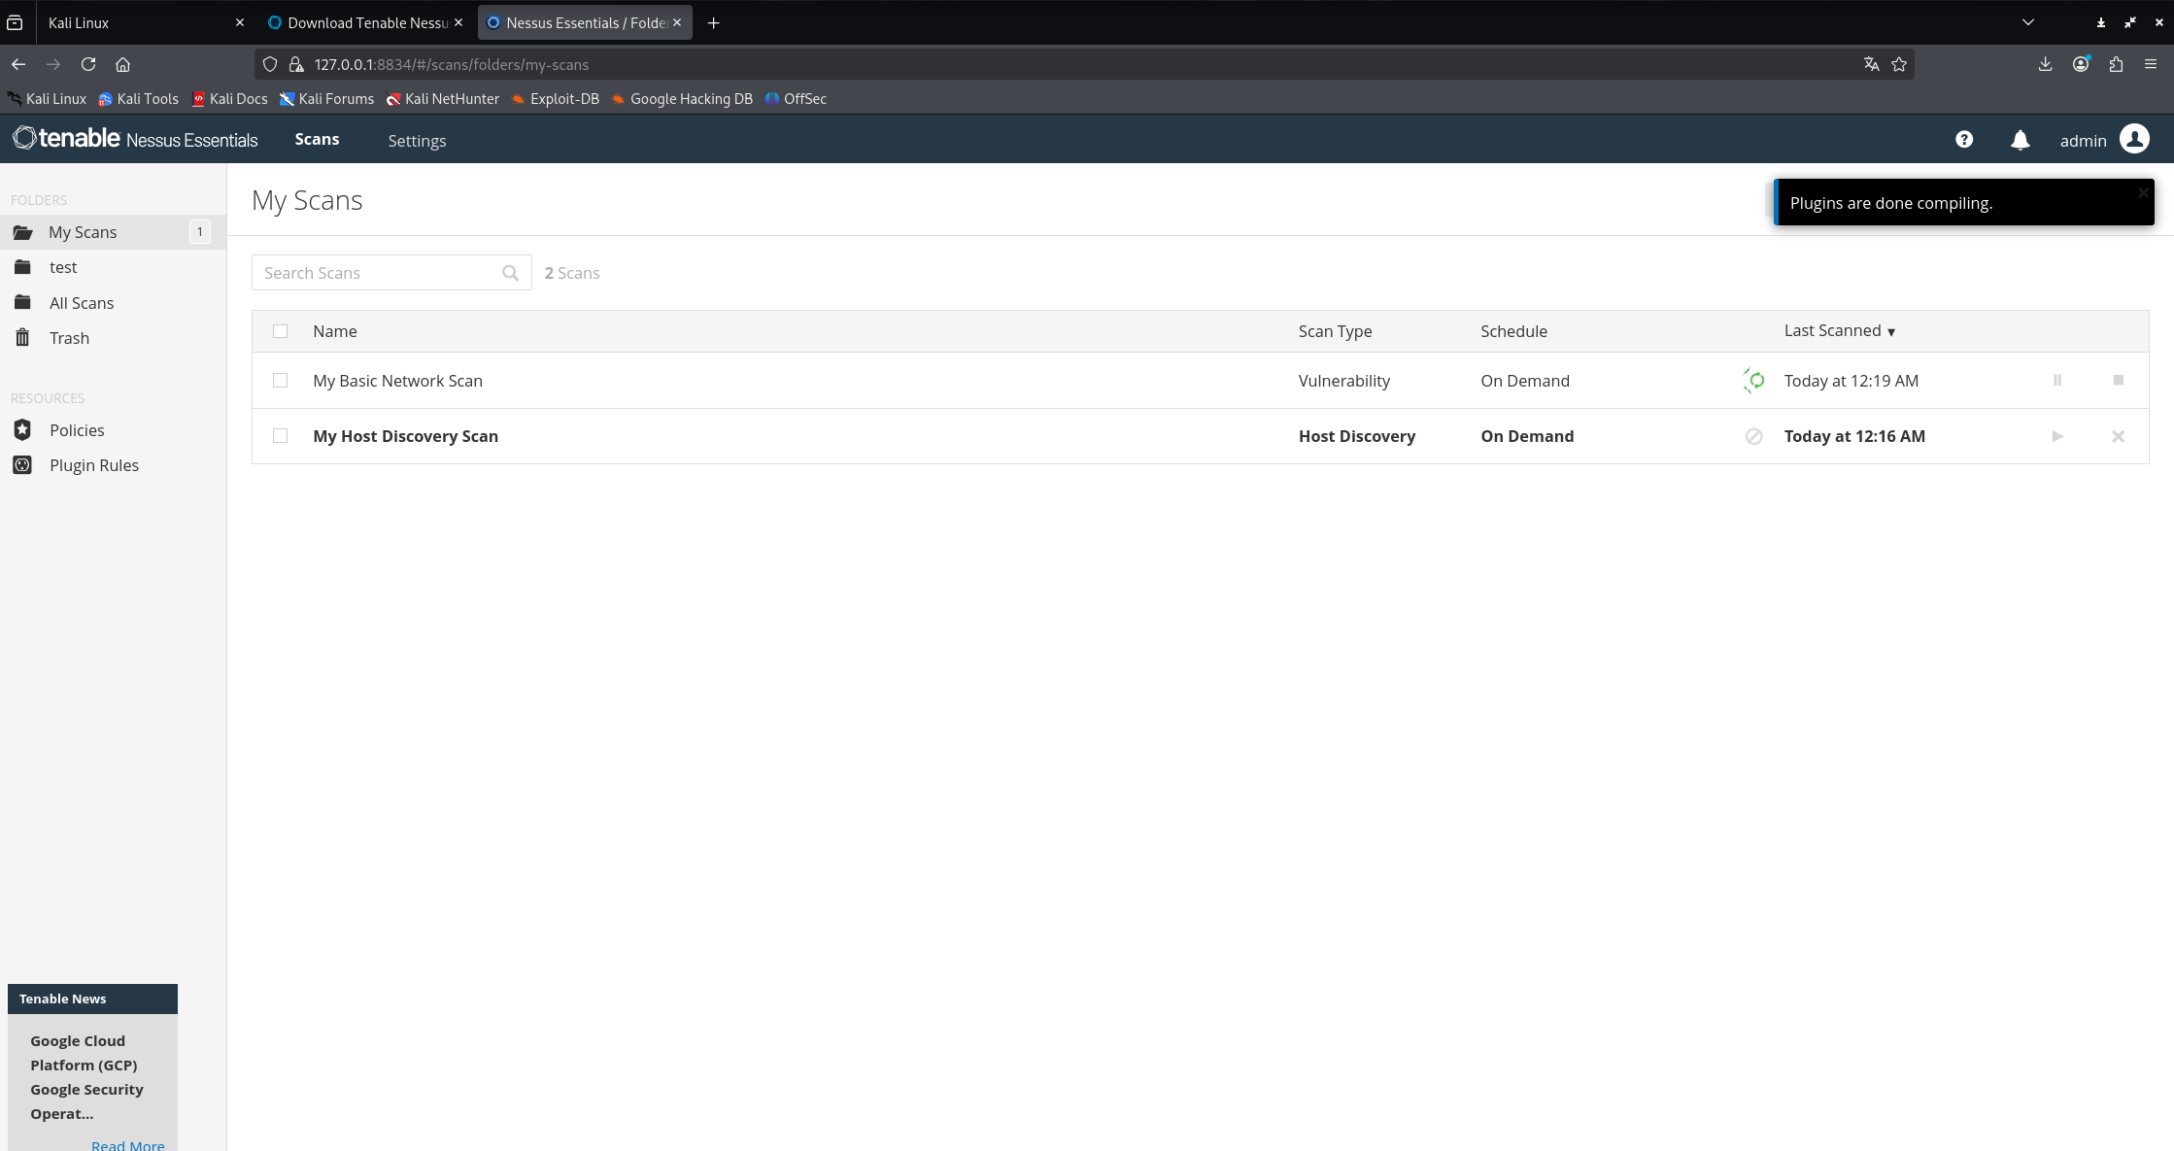Click the admin user avatar icon
Screen dimensions: 2174x1151
click(x=2134, y=140)
